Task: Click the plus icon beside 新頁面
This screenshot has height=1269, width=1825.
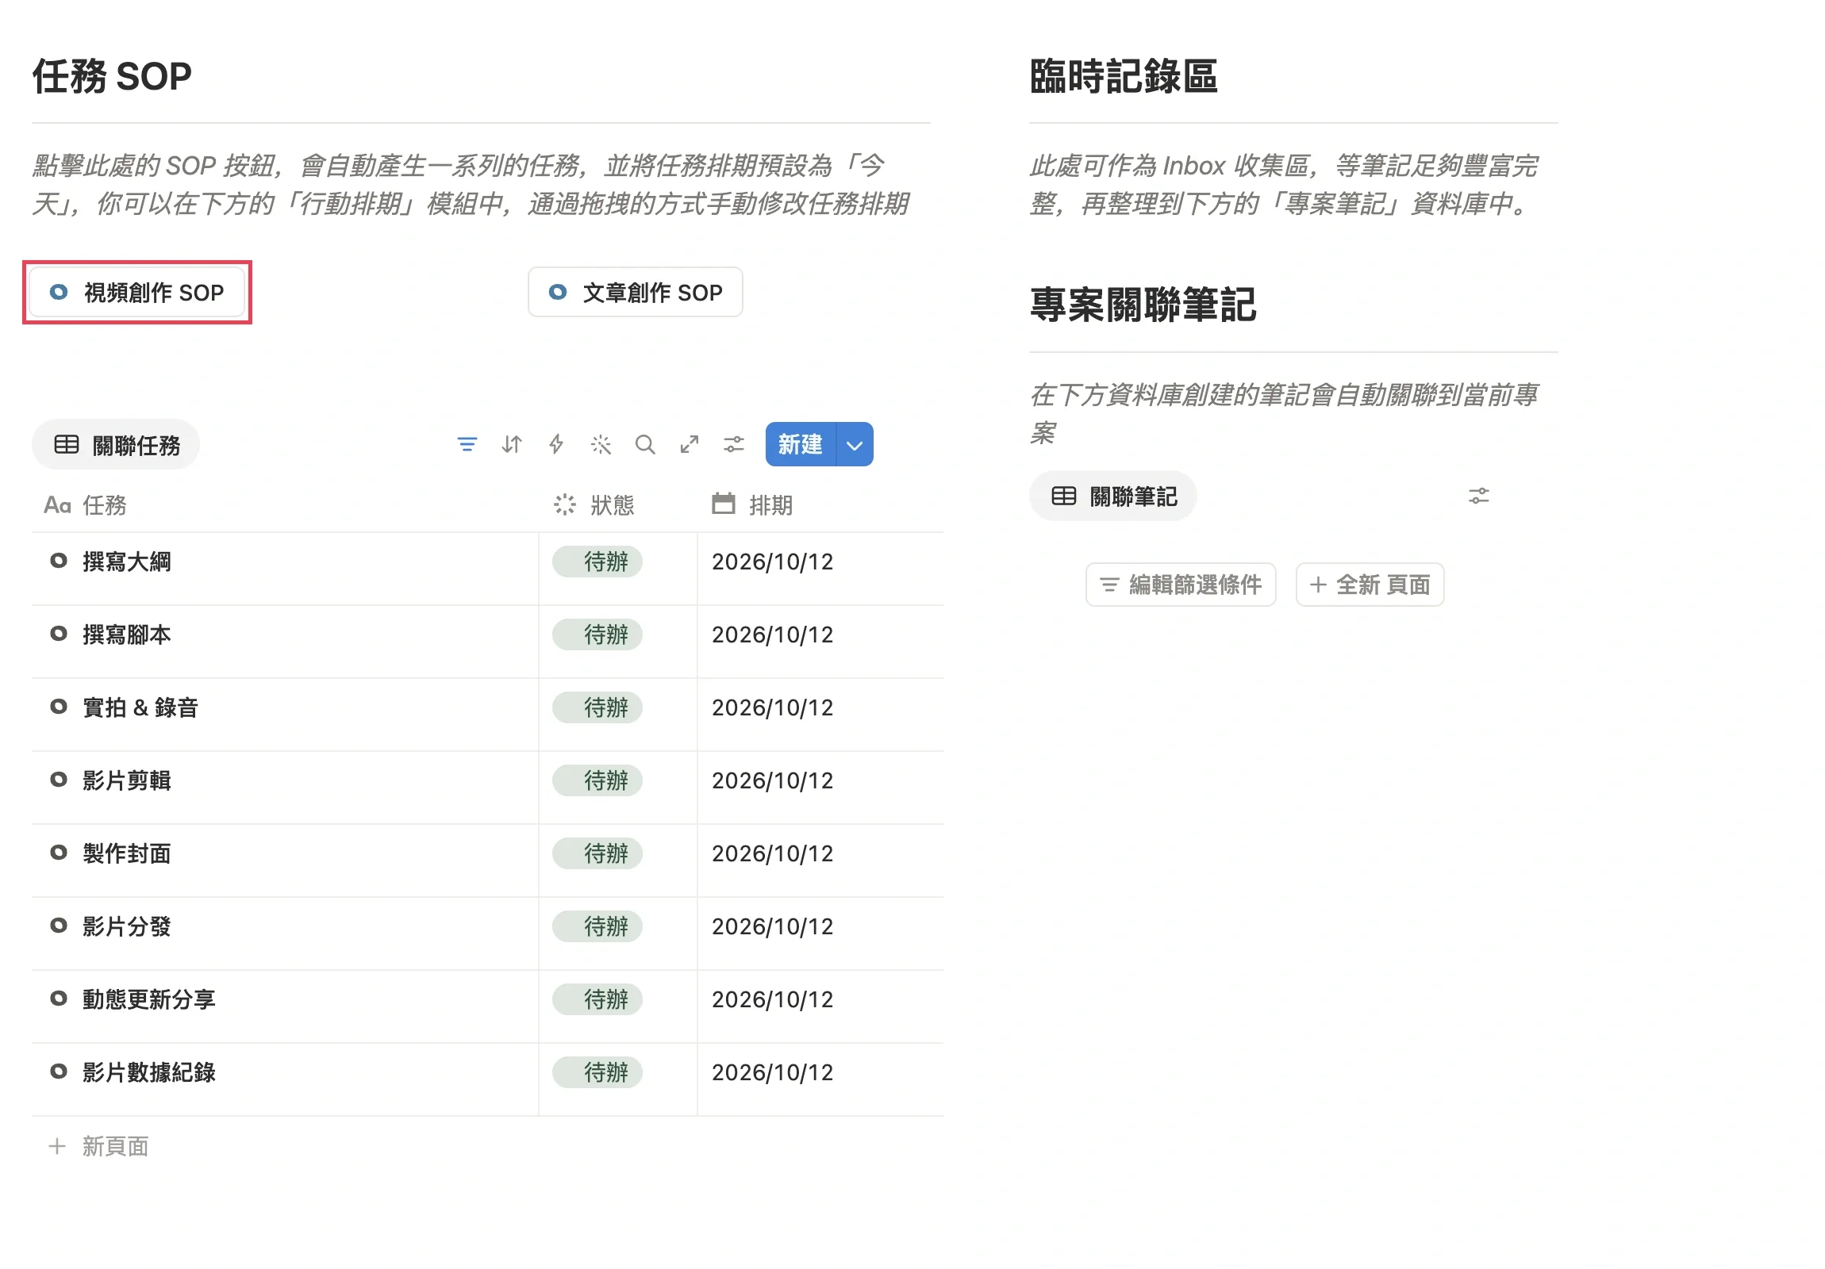Action: click(x=57, y=1145)
